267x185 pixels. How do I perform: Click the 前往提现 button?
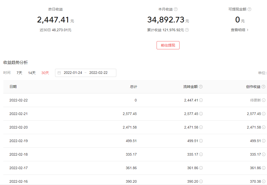tap(168, 45)
